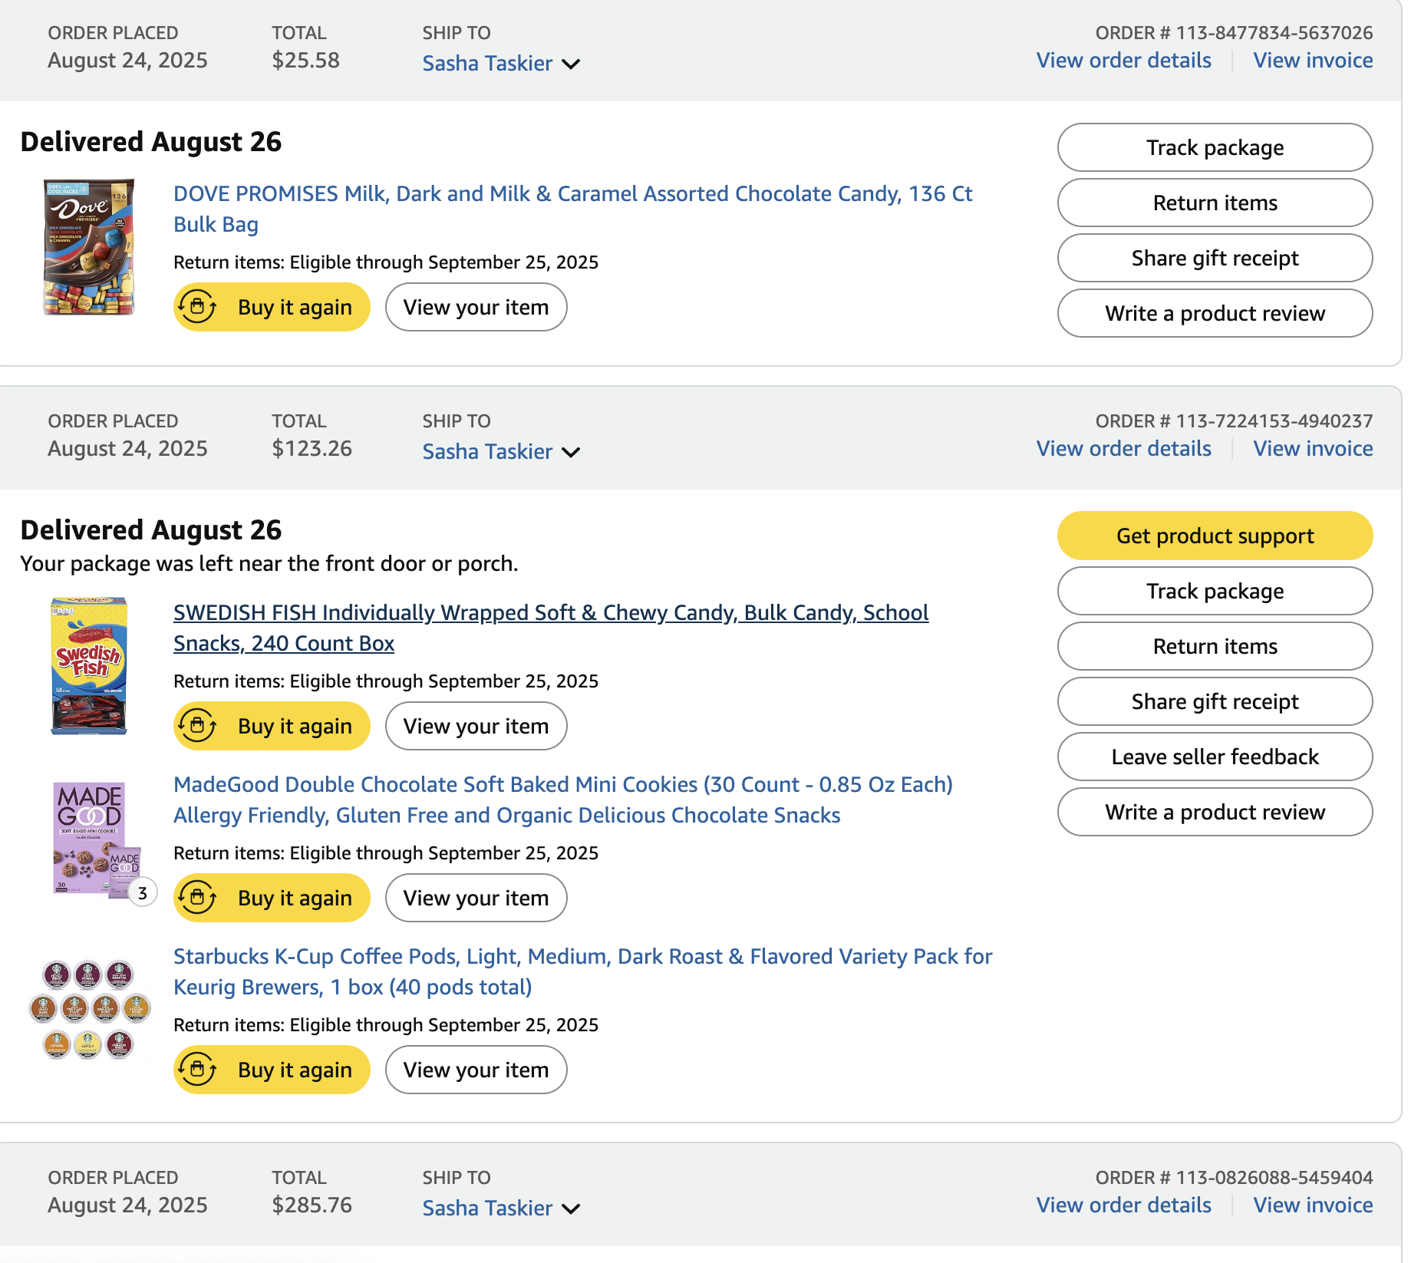Expand Ship To dropdown for the $285.76 order
The image size is (1421, 1263).
[571, 1209]
